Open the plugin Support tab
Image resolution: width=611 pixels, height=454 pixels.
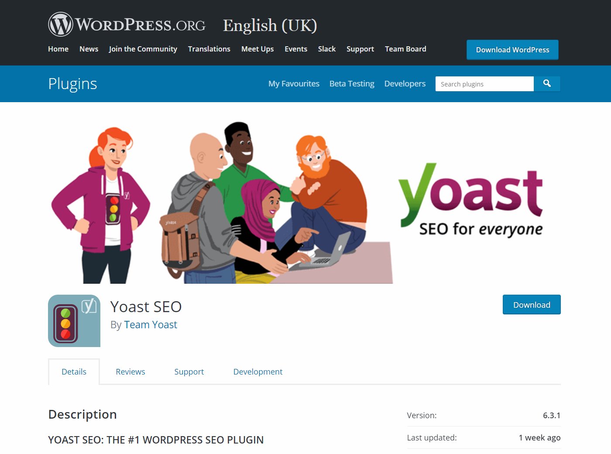click(189, 371)
